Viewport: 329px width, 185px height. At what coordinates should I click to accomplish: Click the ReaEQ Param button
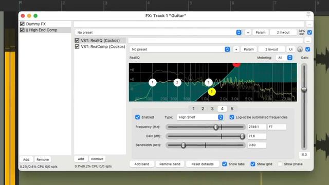249,49
